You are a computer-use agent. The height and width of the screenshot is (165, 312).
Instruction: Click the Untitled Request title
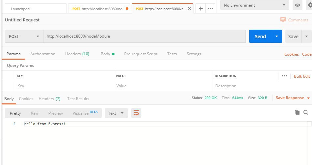pos(22,20)
